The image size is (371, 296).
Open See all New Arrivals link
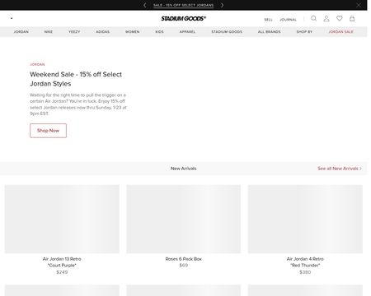point(340,169)
